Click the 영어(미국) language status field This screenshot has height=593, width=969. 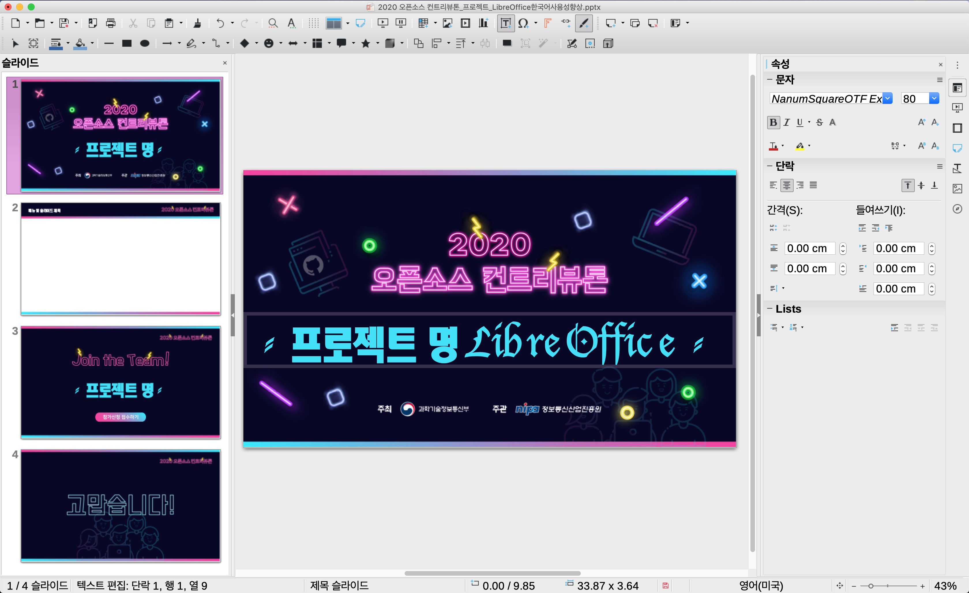(761, 586)
